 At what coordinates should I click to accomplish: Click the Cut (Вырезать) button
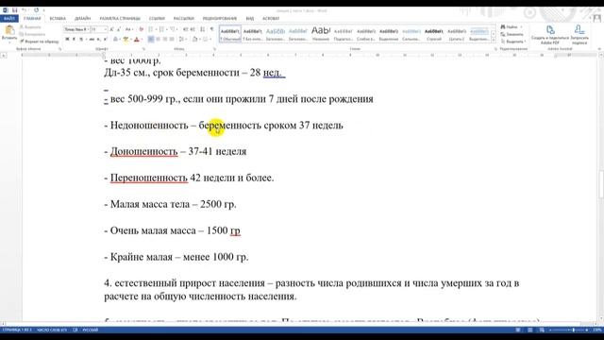coord(30,27)
